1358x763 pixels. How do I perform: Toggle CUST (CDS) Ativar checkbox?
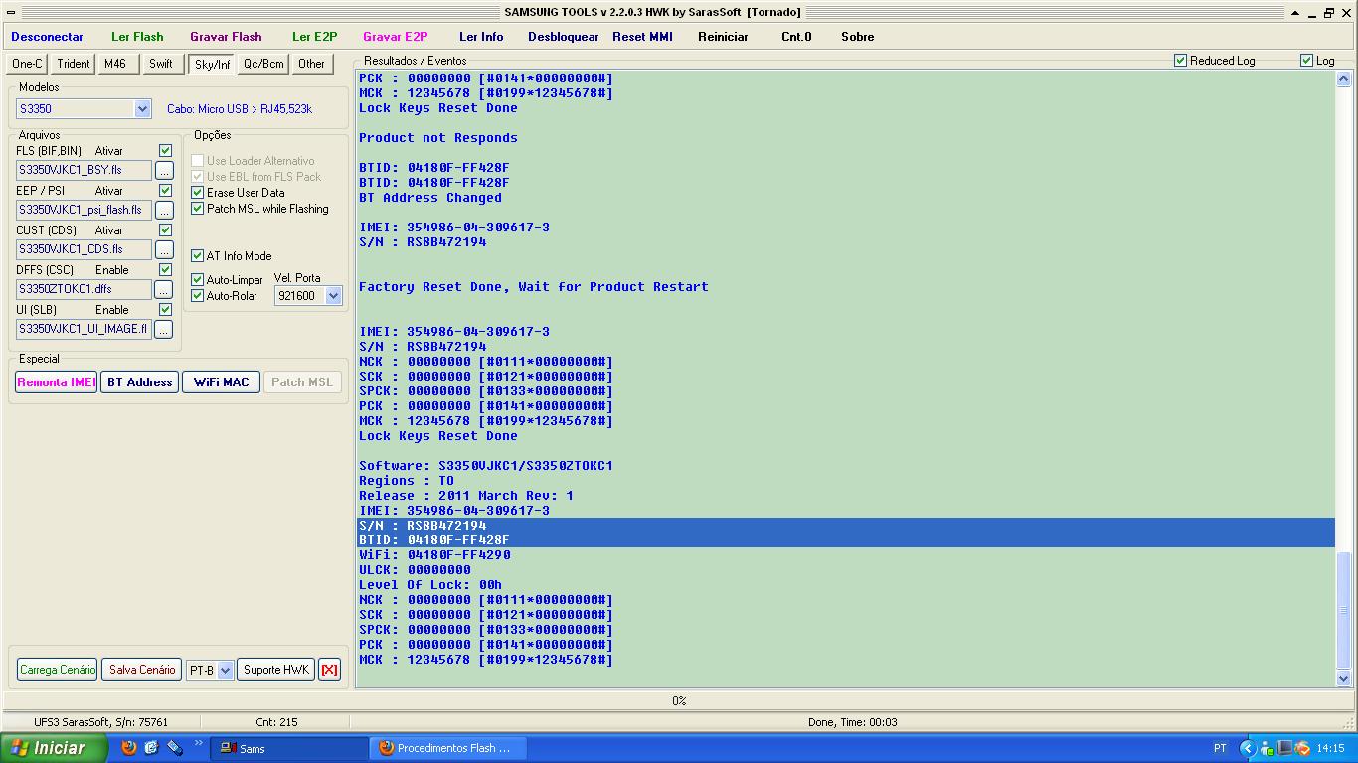pyautogui.click(x=165, y=230)
